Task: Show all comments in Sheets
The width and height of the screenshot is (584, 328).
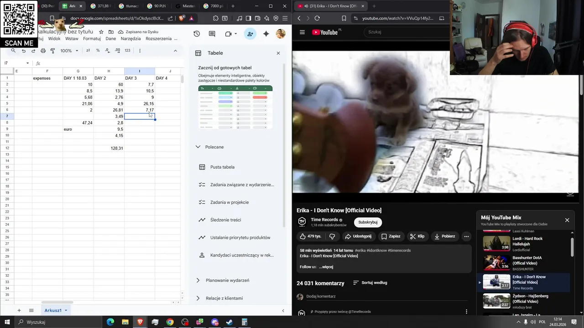Action: pyautogui.click(x=212, y=34)
